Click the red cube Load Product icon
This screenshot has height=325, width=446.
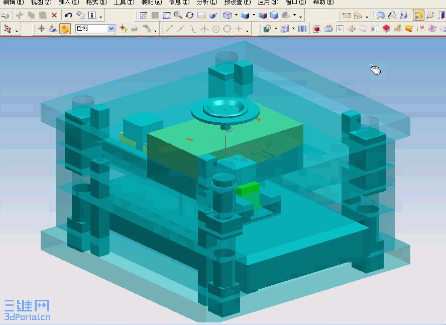pyautogui.click(x=316, y=29)
